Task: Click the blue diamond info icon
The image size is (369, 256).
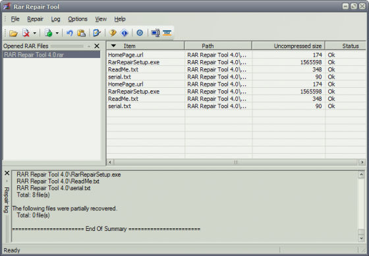Action: click(125, 33)
